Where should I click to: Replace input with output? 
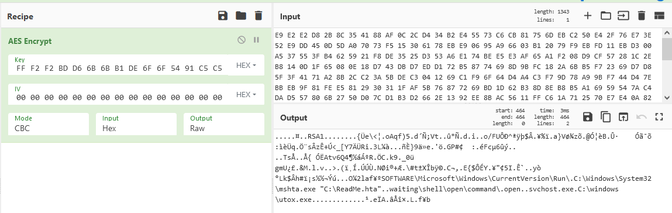click(623, 116)
